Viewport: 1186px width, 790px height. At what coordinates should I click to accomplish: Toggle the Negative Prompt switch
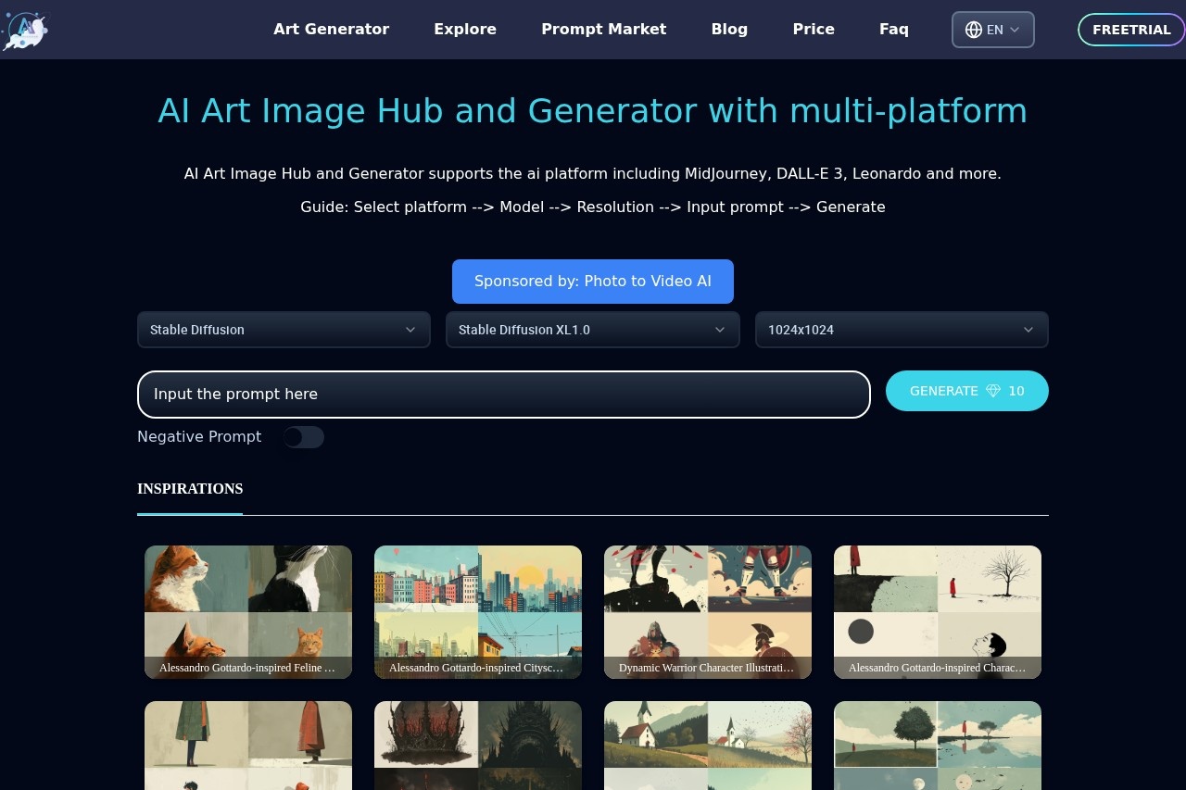click(303, 437)
